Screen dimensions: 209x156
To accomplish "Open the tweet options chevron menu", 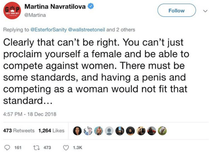I will pyautogui.click(x=205, y=10).
